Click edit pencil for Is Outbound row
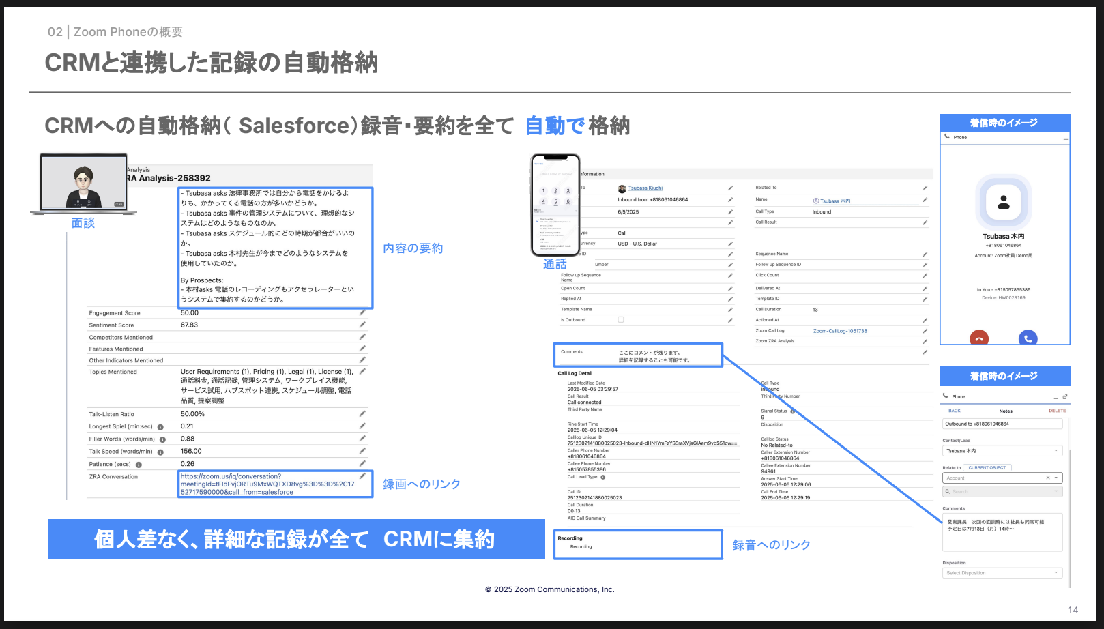 point(730,320)
